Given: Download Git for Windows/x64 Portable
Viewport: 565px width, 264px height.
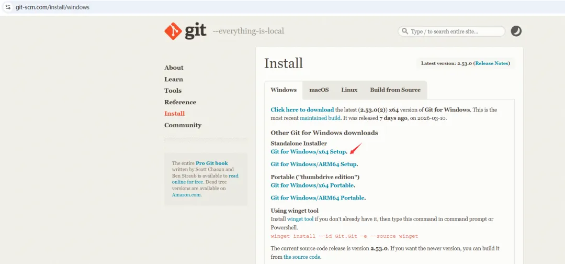Looking at the screenshot, I should pos(312,185).
